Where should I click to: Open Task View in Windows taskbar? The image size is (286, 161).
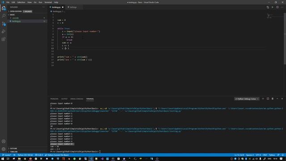click(x=8, y=159)
